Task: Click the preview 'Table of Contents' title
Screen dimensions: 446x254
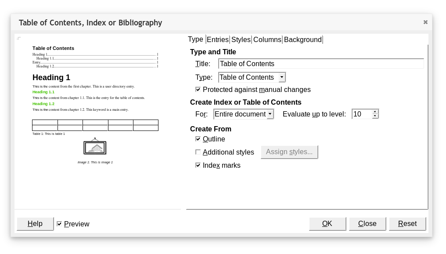Action: click(x=53, y=48)
